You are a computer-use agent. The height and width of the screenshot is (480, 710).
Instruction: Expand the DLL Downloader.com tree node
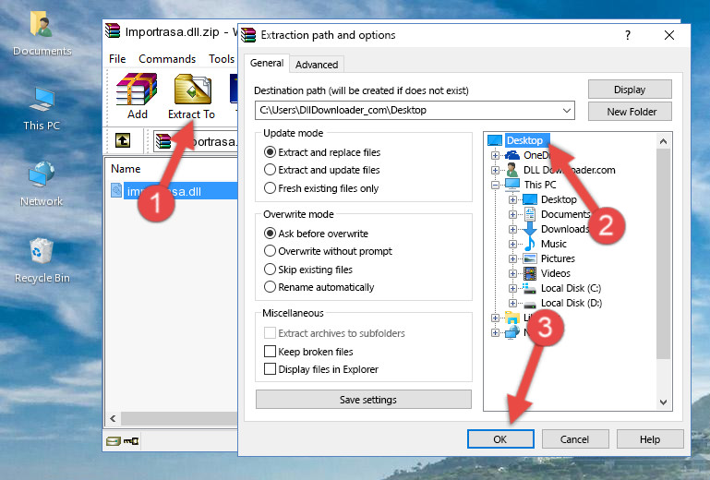point(495,170)
